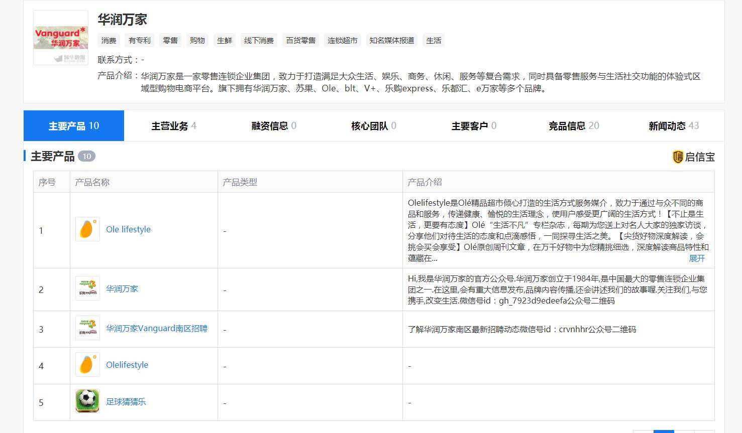Click the 零售 tag

click(x=170, y=41)
